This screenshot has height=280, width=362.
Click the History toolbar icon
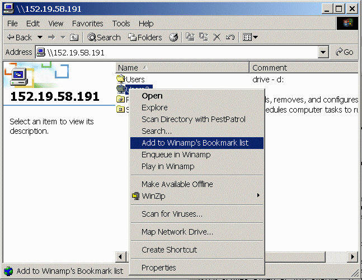pos(173,37)
